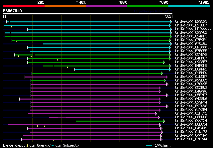The height and width of the screenshot is (148, 213).
Task: Click the UniRef100_Q9SRY4 label
Action: (191, 103)
